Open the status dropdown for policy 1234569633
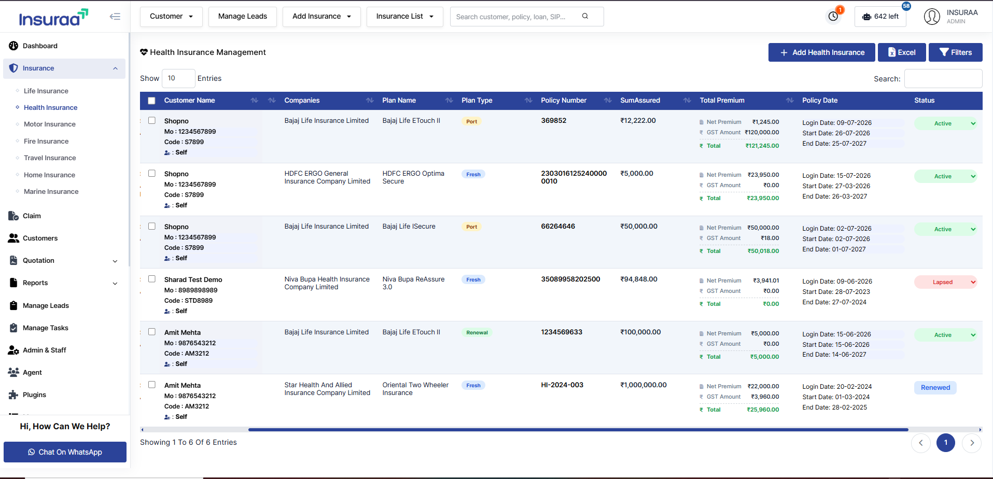This screenshot has height=479, width=993. click(x=946, y=335)
